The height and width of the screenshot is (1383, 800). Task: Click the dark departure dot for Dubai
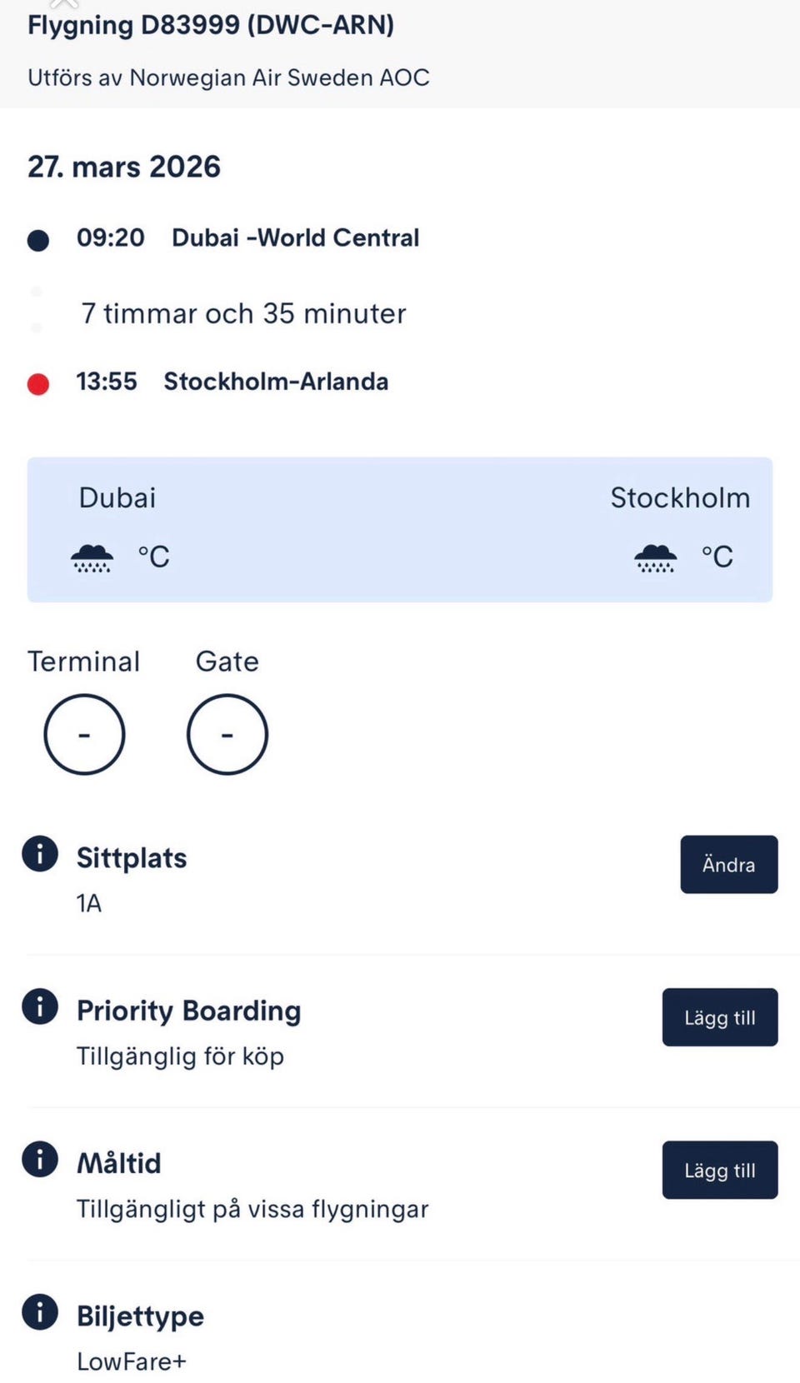click(x=38, y=241)
